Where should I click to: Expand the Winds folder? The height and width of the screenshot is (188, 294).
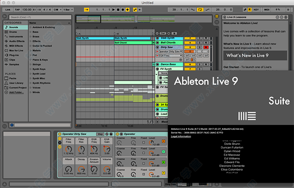coord(30,92)
